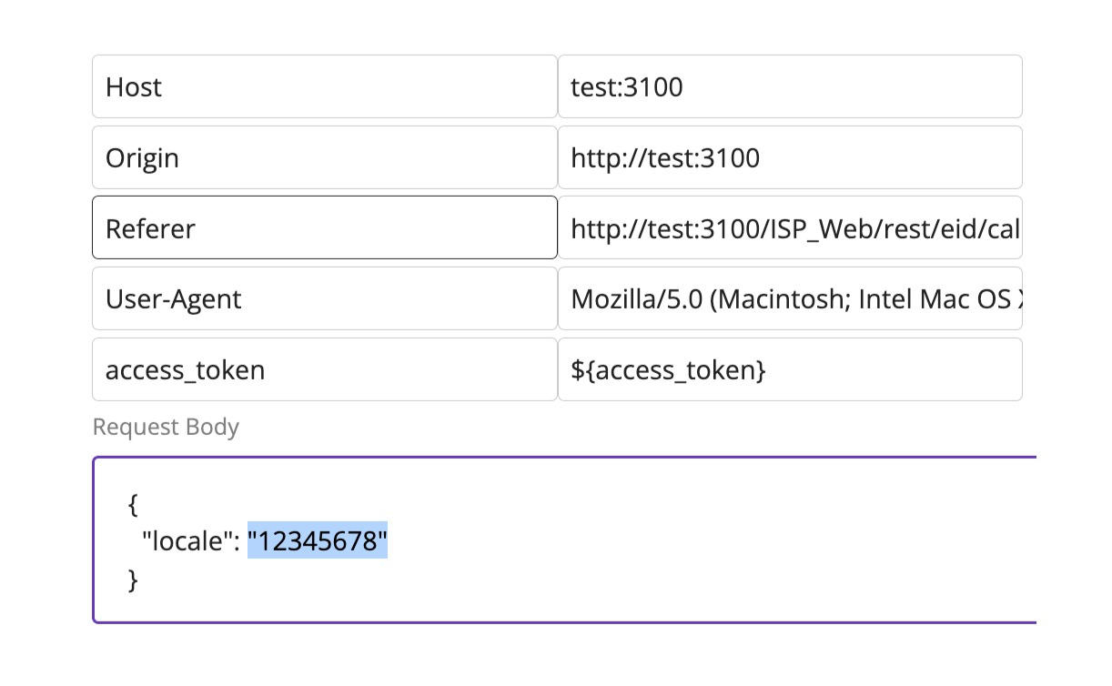Select the Origin header name field

(324, 158)
